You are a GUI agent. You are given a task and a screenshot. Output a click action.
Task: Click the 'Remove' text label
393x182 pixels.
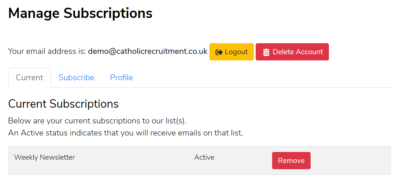[291, 160]
